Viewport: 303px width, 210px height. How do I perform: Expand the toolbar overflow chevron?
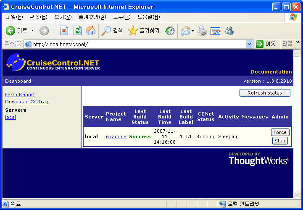click(298, 42)
